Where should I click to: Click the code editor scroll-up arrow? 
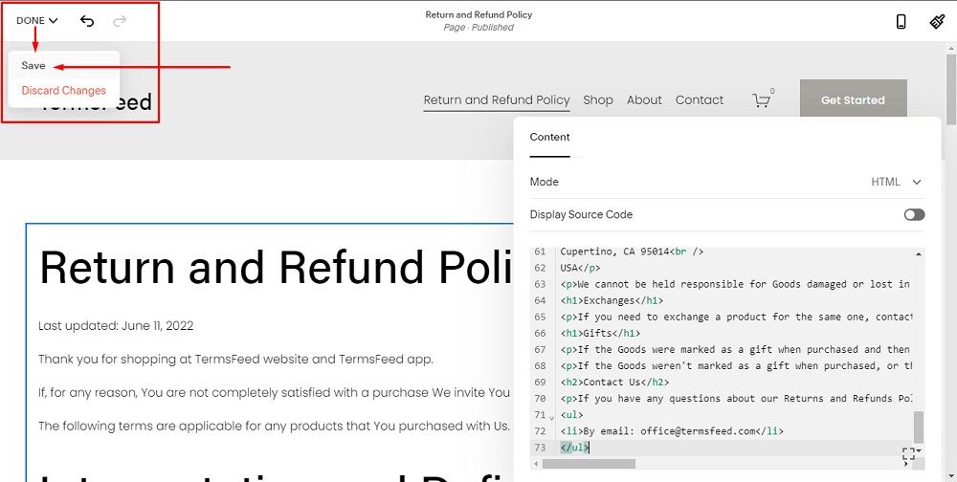[919, 253]
